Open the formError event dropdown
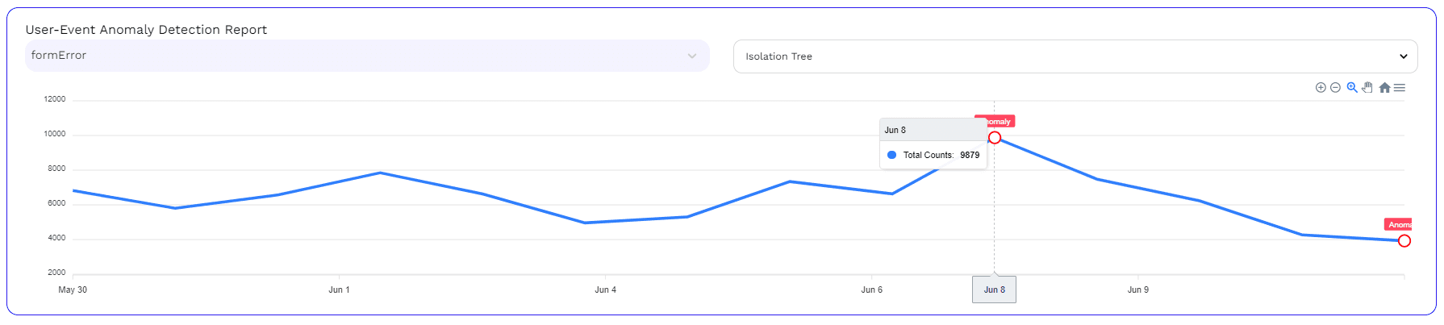This screenshot has width=1444, height=325. coord(367,56)
